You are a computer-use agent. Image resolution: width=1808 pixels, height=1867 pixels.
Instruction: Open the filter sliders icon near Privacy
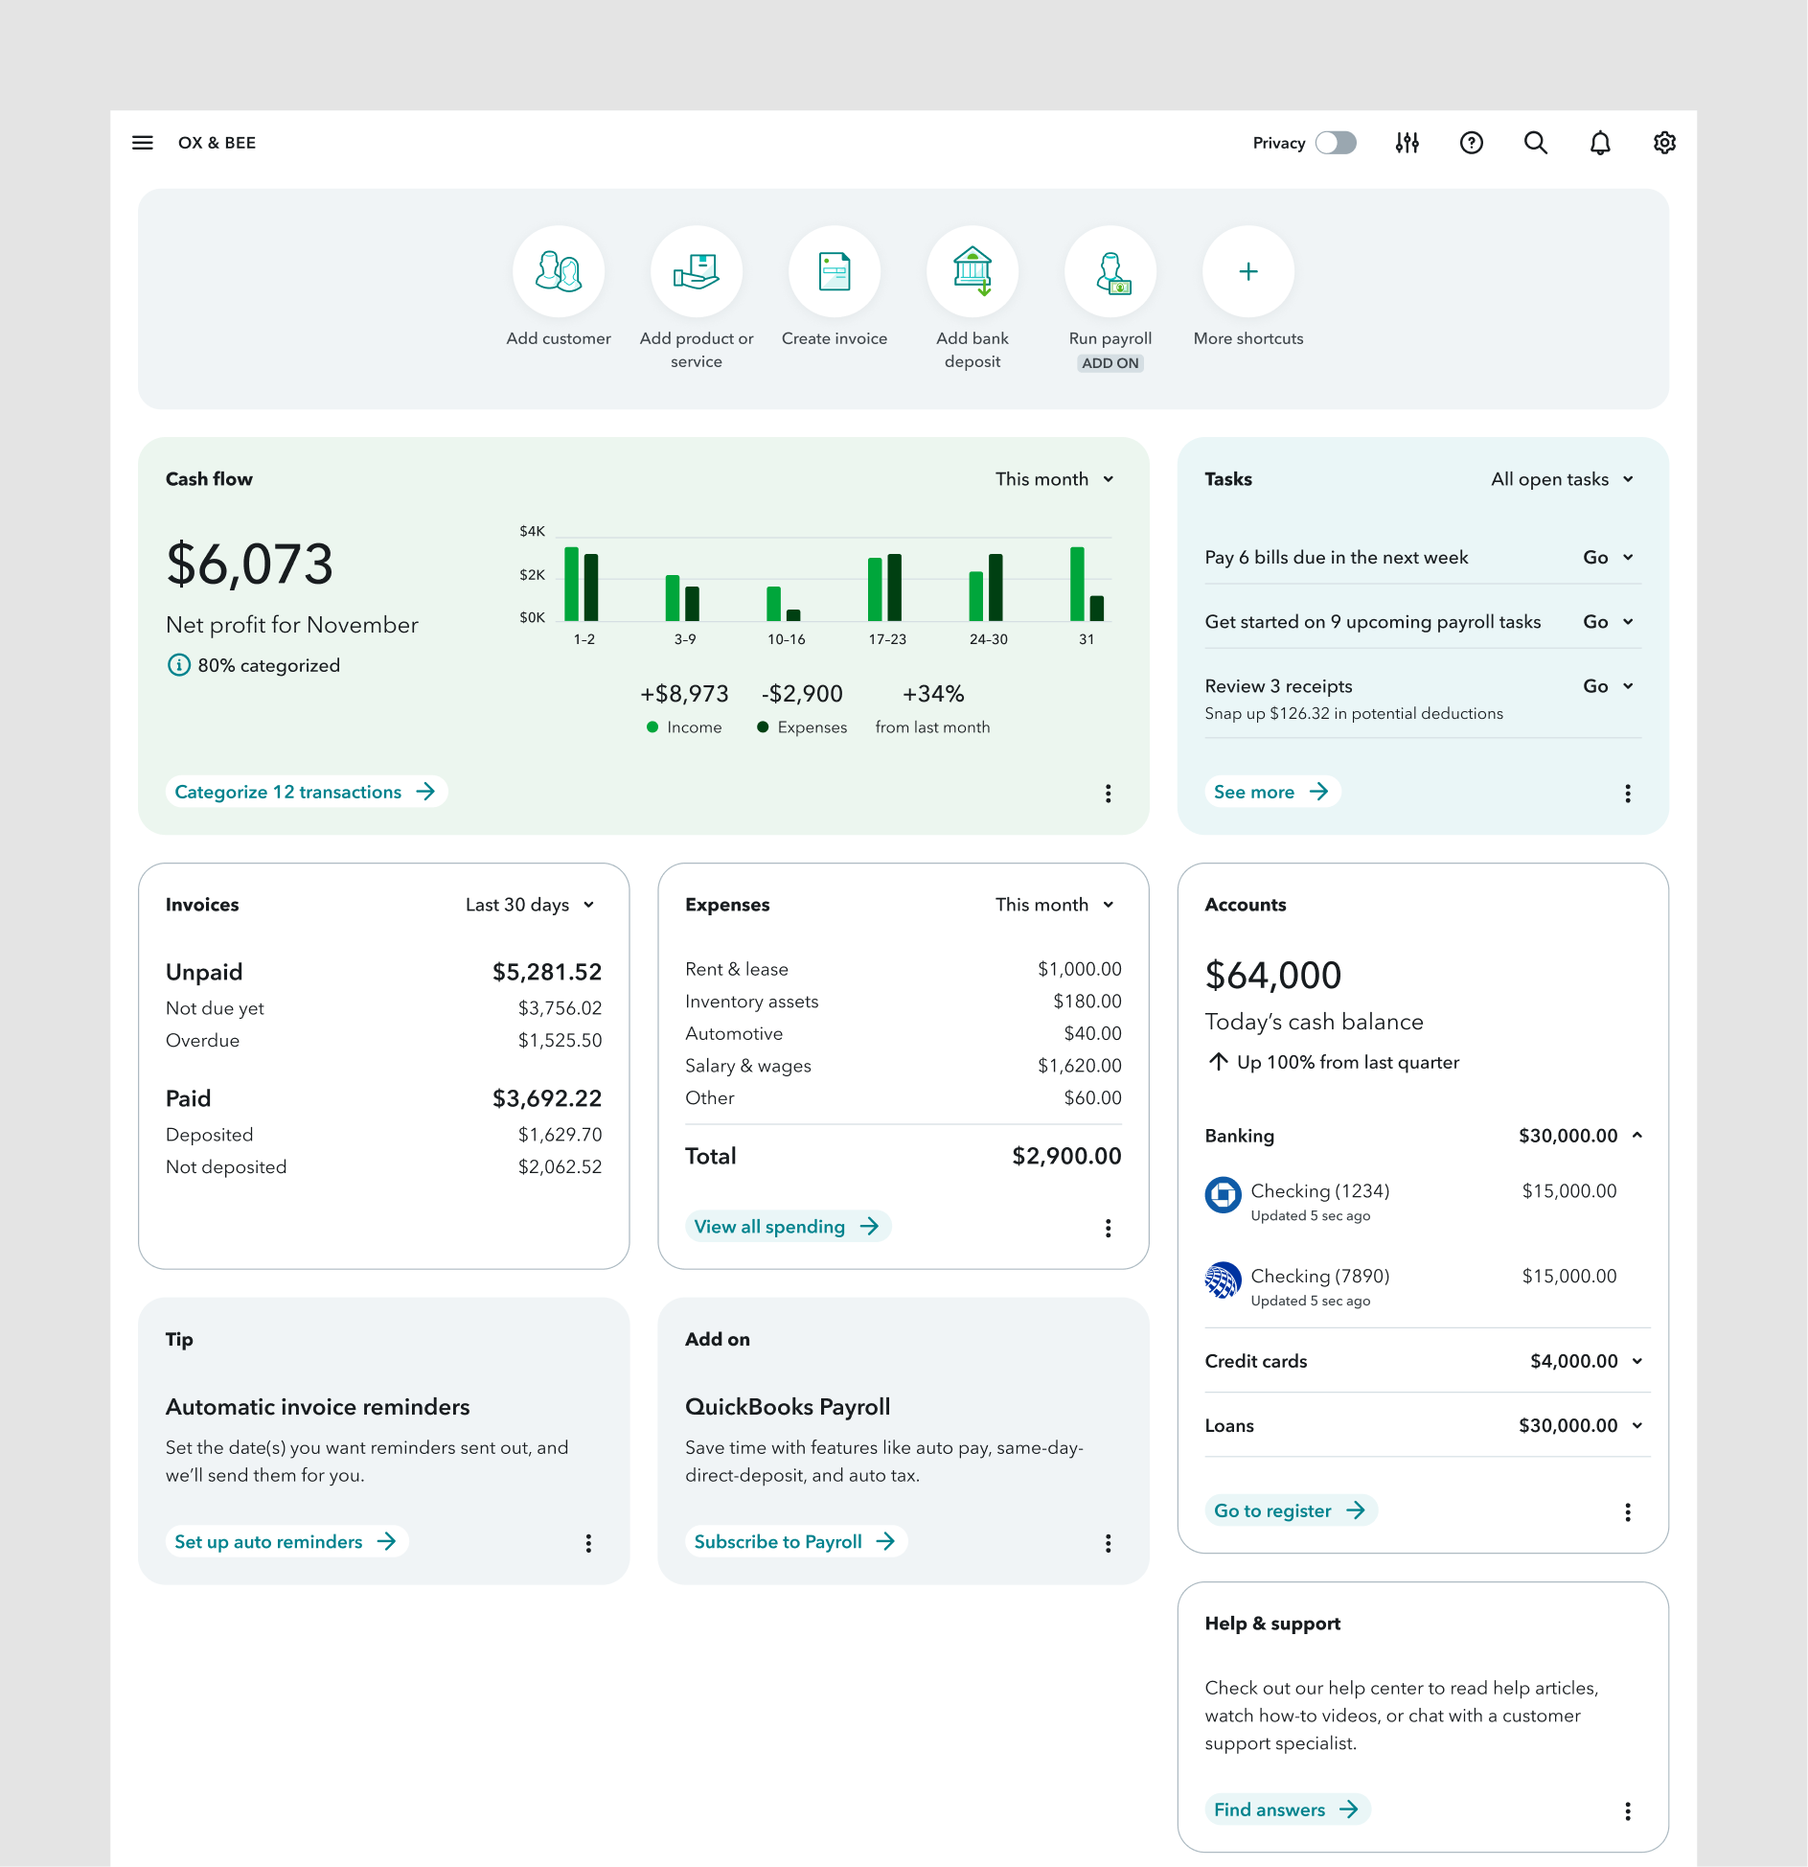click(1407, 142)
